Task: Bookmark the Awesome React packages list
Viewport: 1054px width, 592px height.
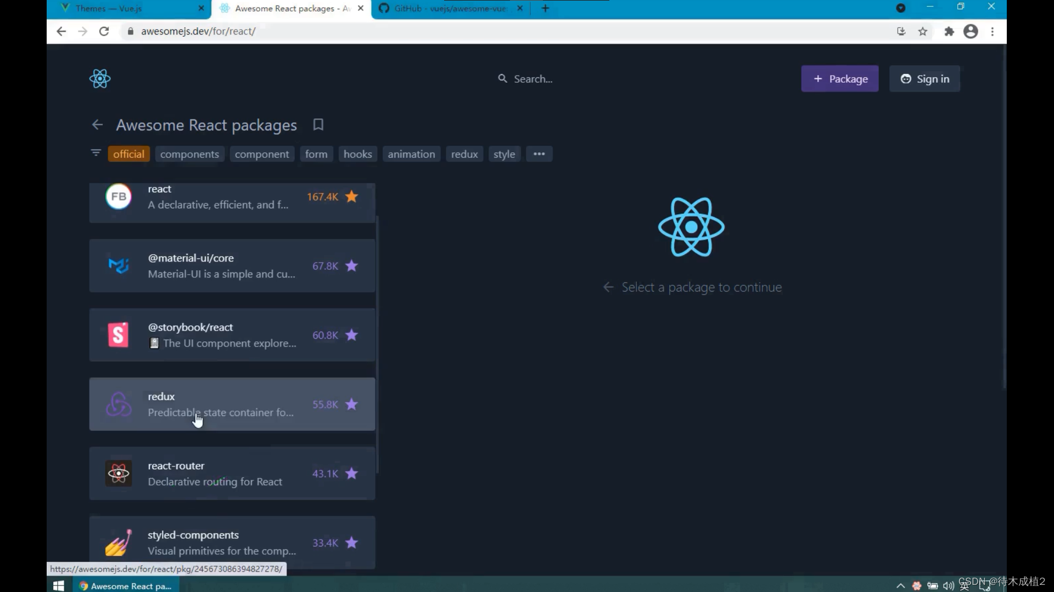Action: point(318,125)
